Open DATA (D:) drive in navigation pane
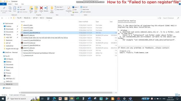Screen dimensions: 181x101 (x=9, y=81)
